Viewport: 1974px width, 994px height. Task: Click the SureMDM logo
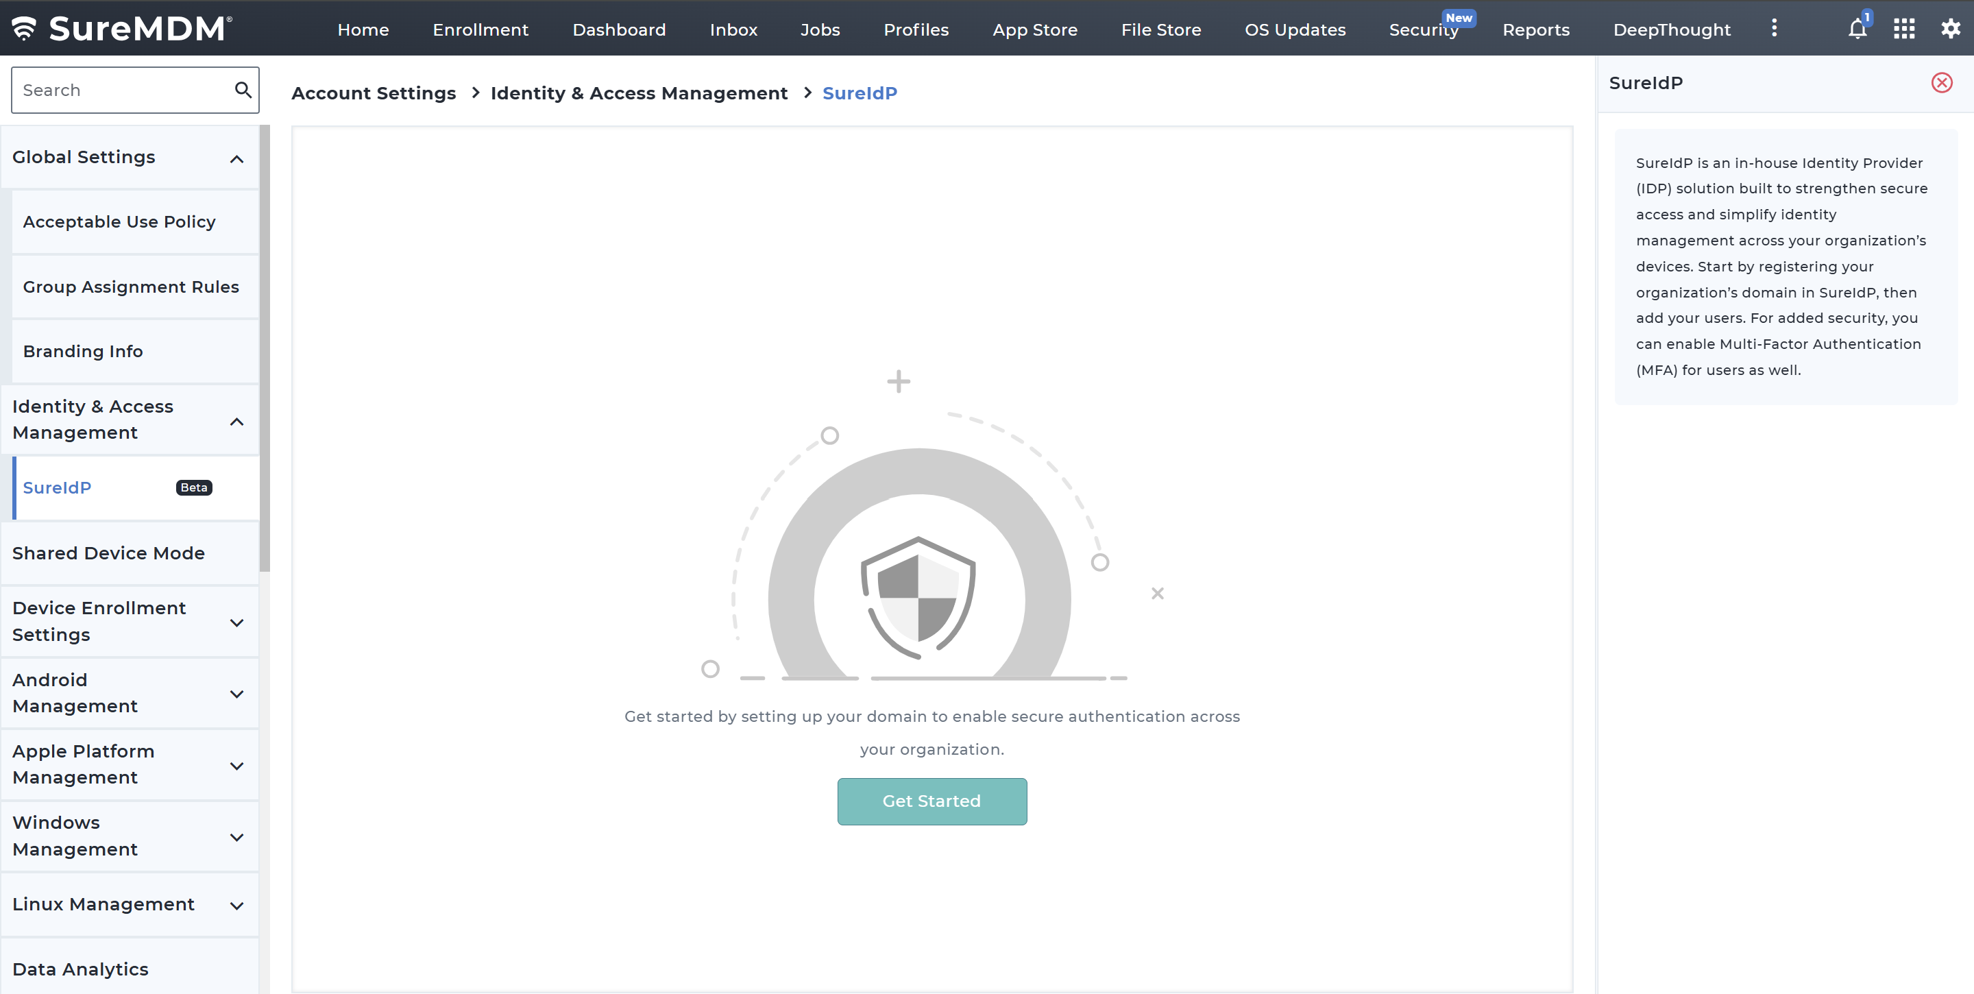(123, 28)
